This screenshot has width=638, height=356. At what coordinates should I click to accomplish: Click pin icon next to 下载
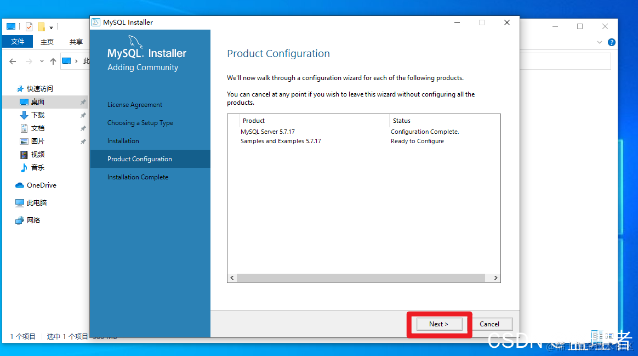click(83, 115)
